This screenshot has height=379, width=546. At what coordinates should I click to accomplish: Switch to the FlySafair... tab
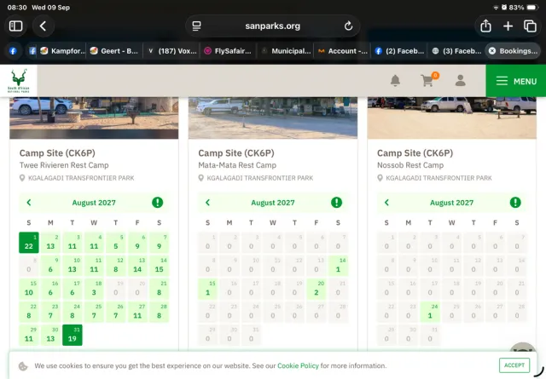point(229,51)
